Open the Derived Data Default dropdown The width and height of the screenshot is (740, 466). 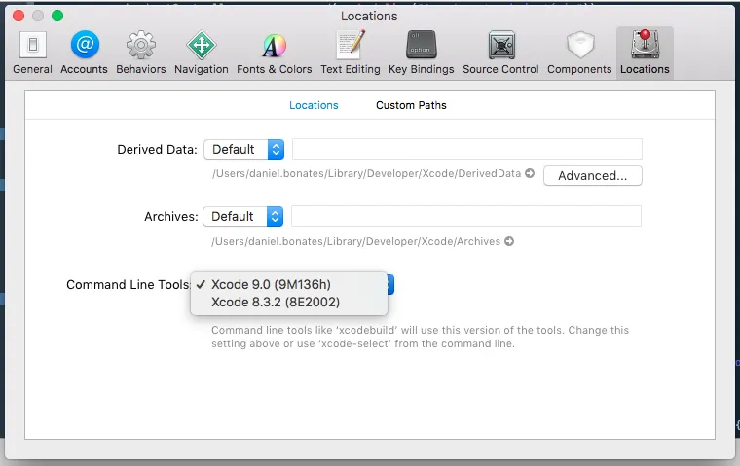tap(244, 150)
